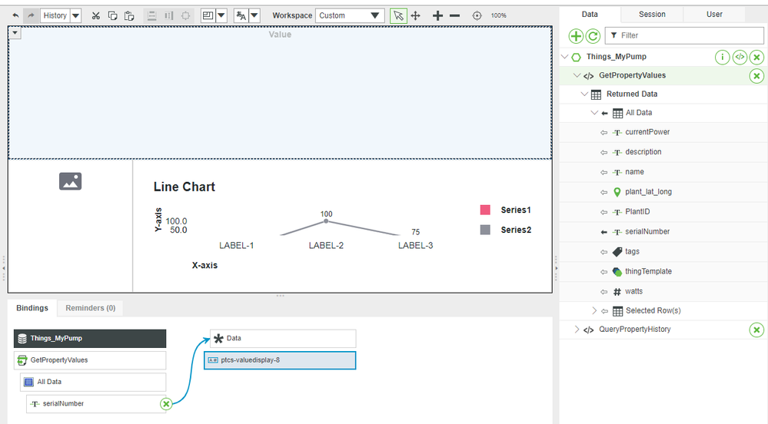Add a new data entity with plus icon
This screenshot has height=424, width=768.
click(576, 36)
